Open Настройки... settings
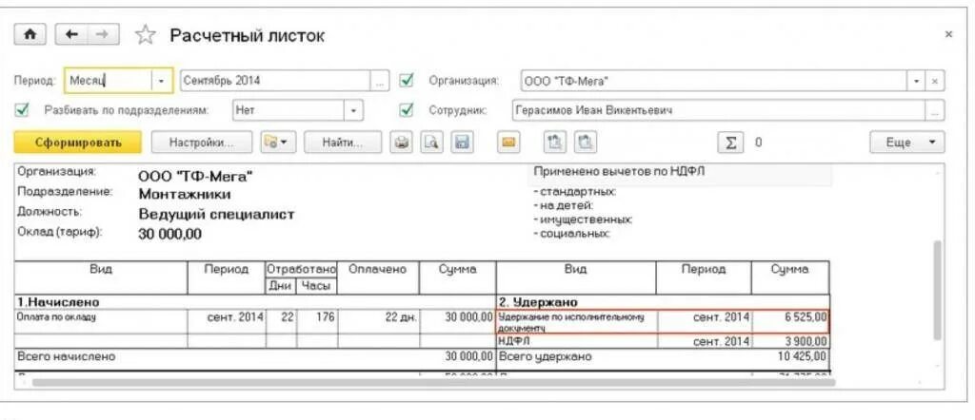Viewport: 975px width, 420px height. coord(202,143)
